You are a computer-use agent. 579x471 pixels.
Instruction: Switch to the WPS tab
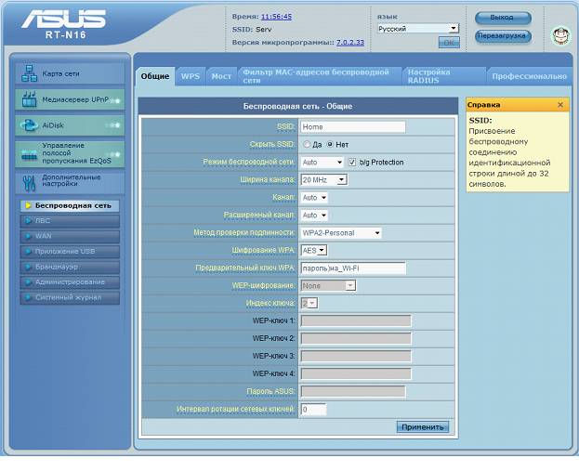tap(191, 76)
